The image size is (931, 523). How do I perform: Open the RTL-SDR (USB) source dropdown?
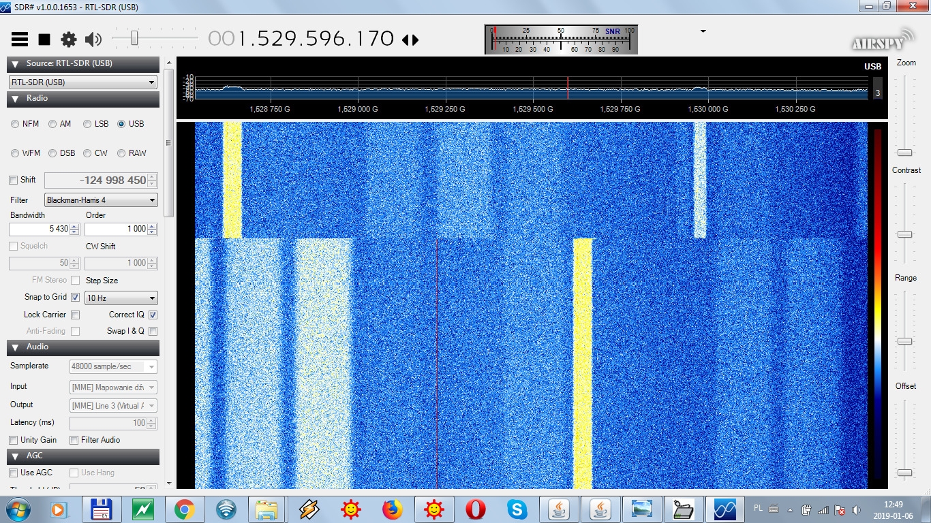click(x=83, y=82)
